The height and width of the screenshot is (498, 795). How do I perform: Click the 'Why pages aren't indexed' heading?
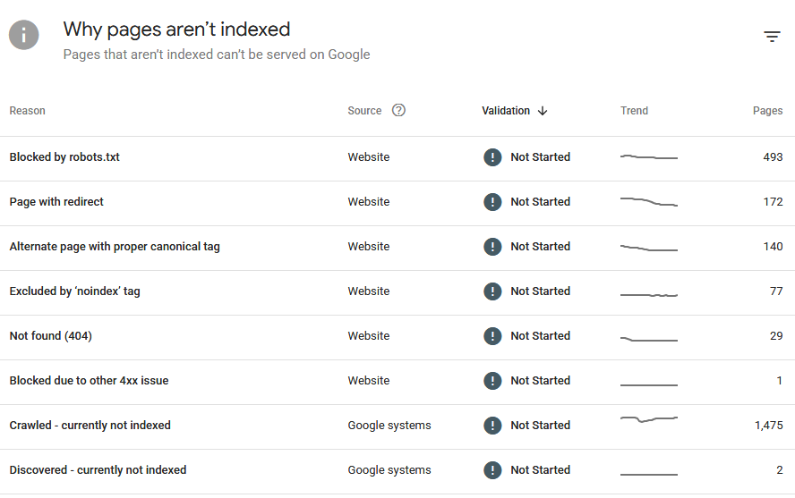pyautogui.click(x=176, y=30)
